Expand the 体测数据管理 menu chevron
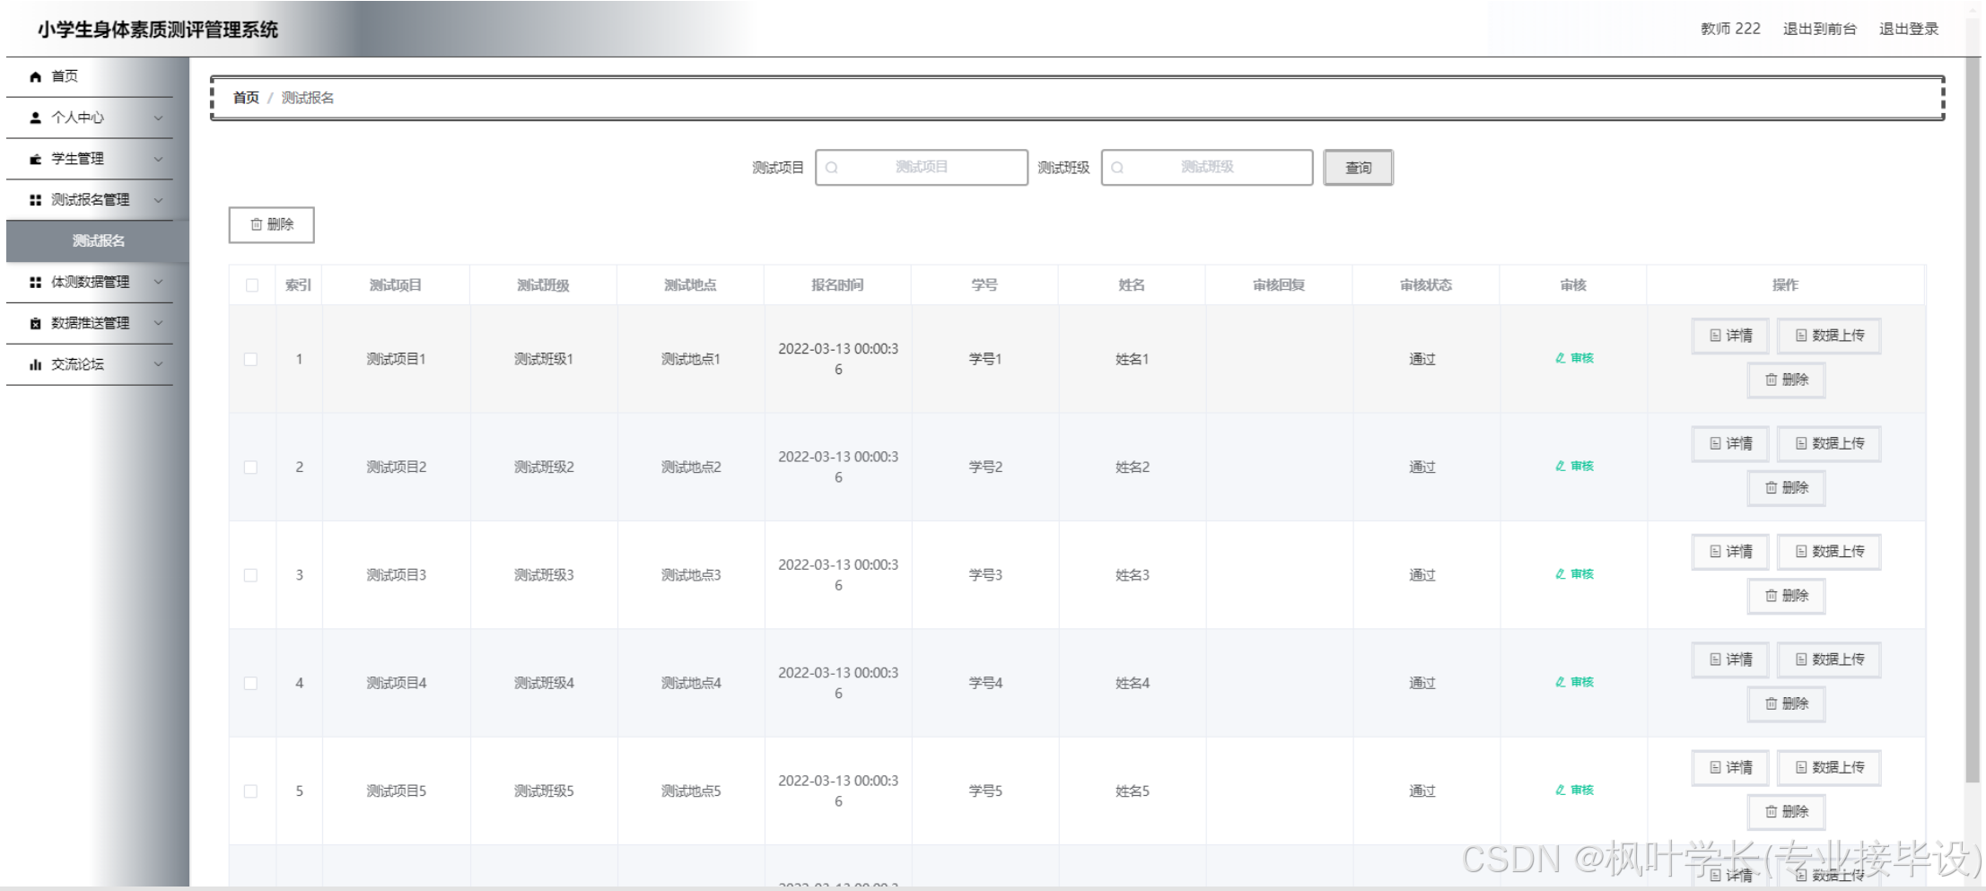 158,282
